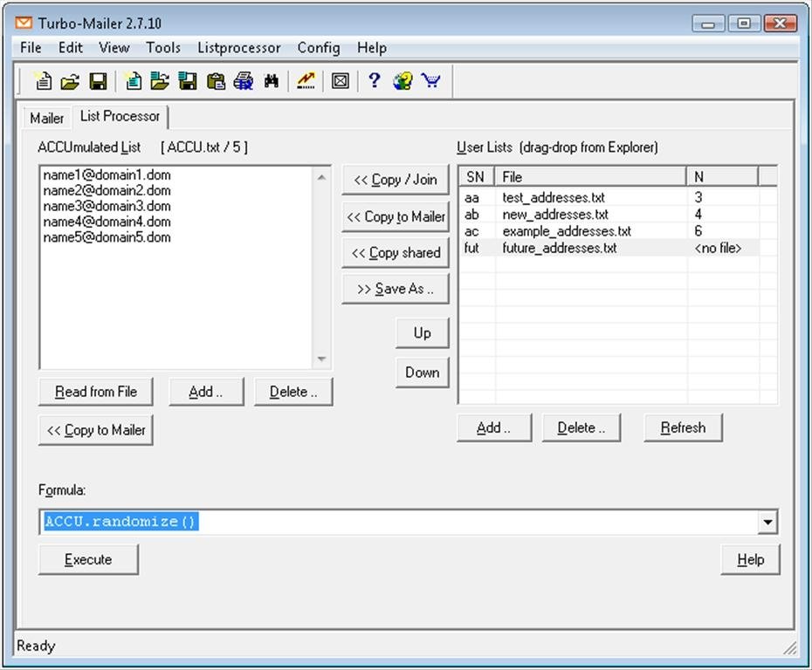Click Delete .. under User Lists
Screen dimensions: 812x670
(x=581, y=427)
